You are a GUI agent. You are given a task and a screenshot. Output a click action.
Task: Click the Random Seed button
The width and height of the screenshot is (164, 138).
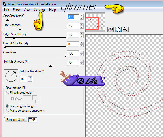(x=16, y=120)
